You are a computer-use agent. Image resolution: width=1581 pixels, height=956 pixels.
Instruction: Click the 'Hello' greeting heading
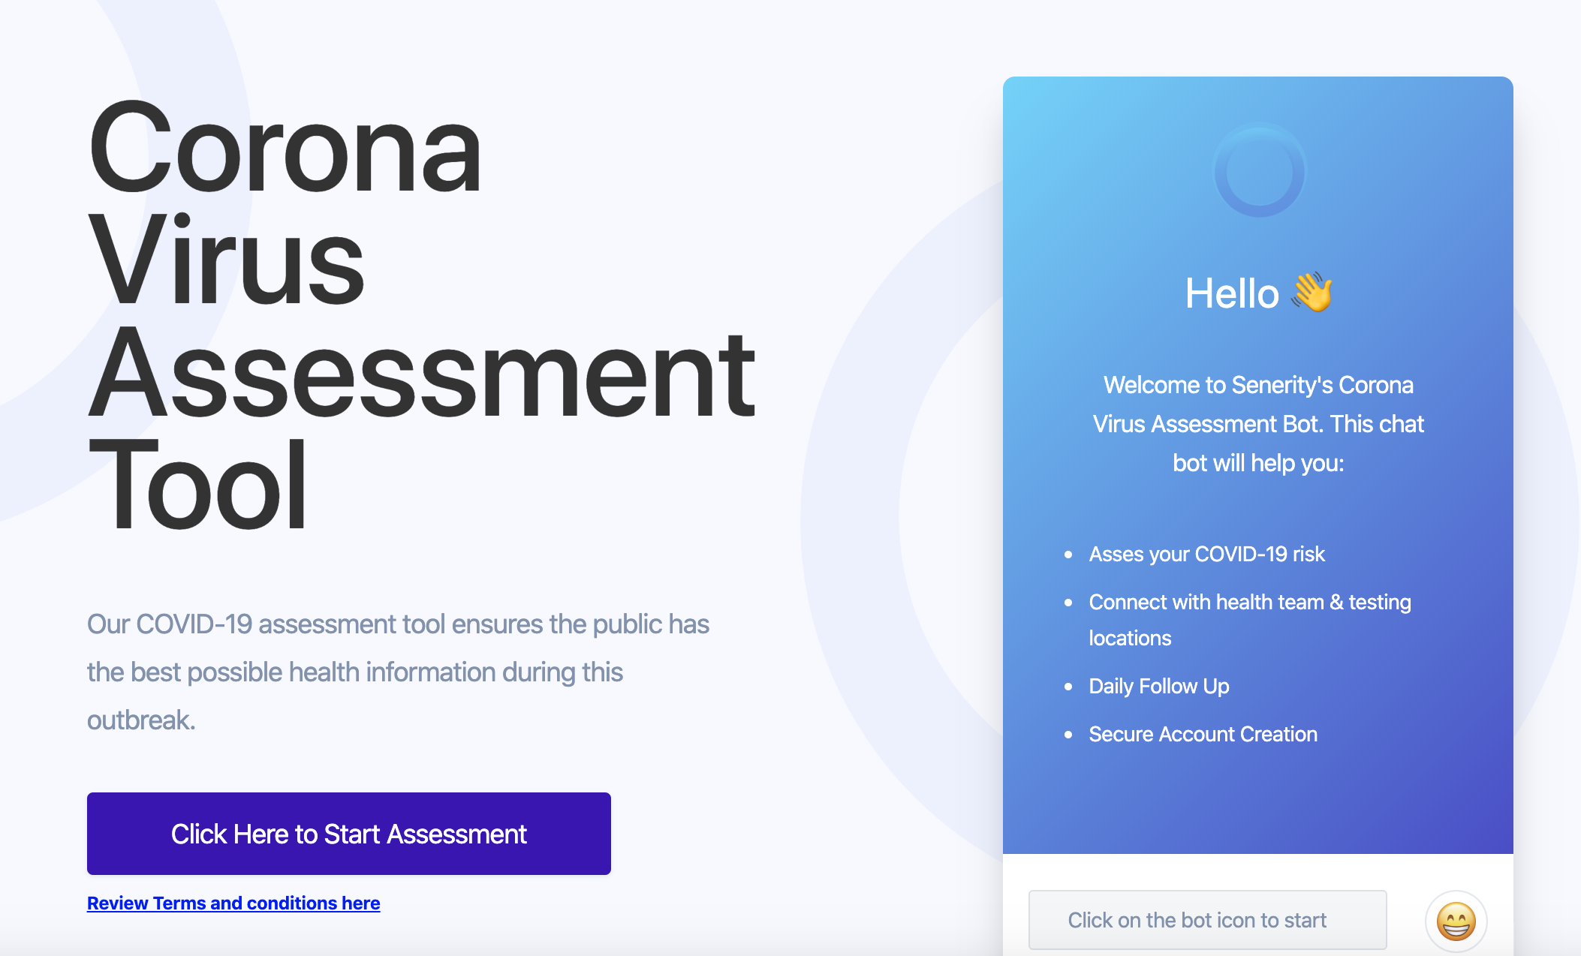pyautogui.click(x=1232, y=293)
